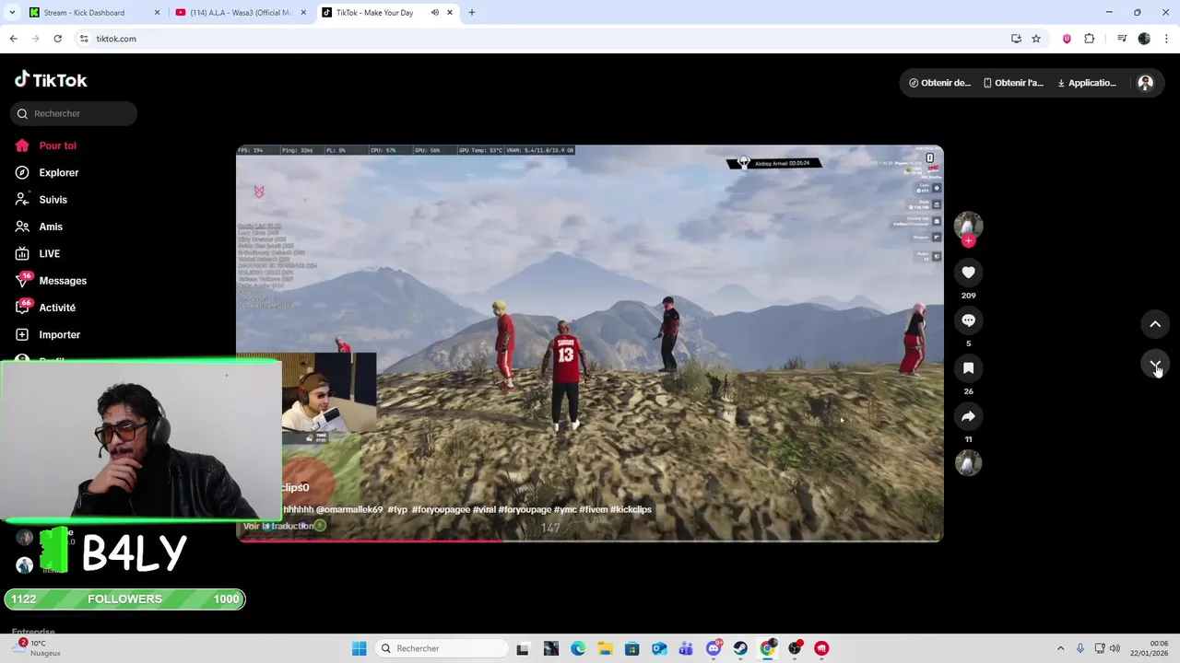Viewport: 1180px width, 663px height.
Task: Open the Extensions puzzle icon
Action: click(1090, 39)
